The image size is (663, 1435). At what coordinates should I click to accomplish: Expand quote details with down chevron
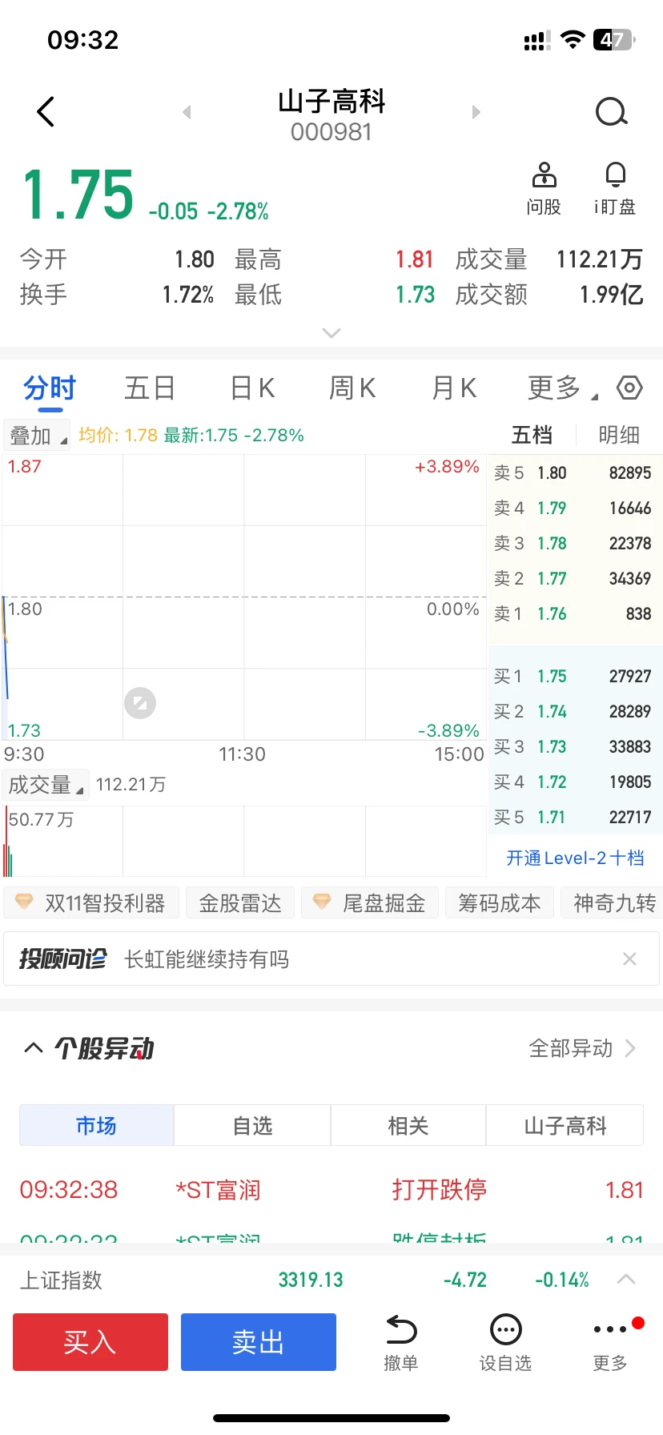331,333
